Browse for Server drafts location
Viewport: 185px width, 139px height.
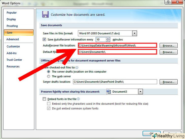coord(168,82)
